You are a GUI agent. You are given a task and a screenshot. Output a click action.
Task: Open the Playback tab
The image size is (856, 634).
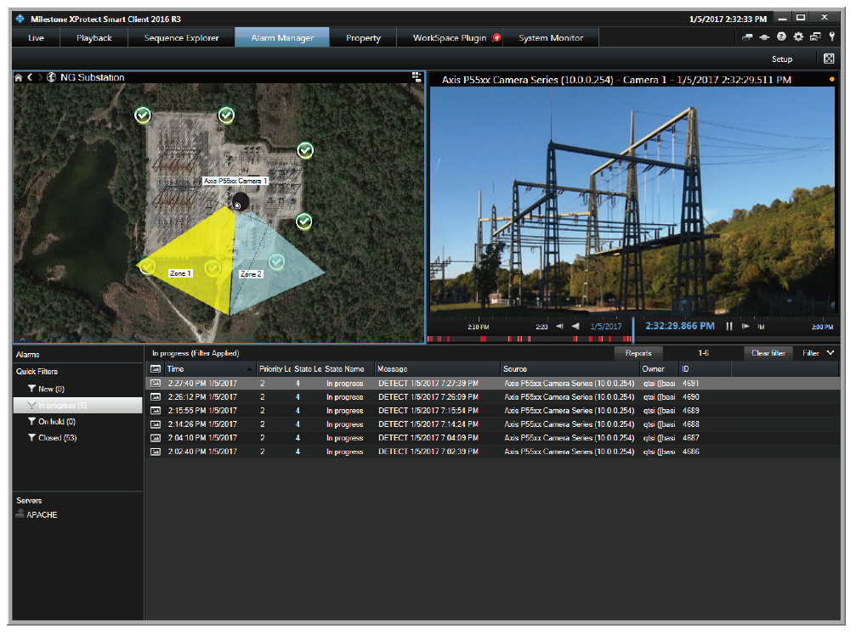pyautogui.click(x=94, y=37)
